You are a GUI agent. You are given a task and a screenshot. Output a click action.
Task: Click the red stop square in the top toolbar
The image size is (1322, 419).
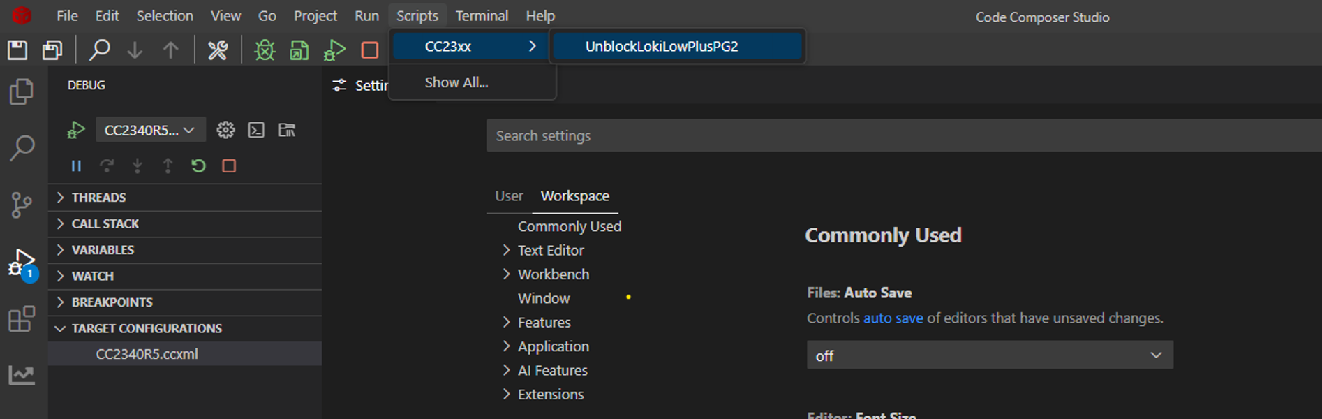[x=370, y=50]
